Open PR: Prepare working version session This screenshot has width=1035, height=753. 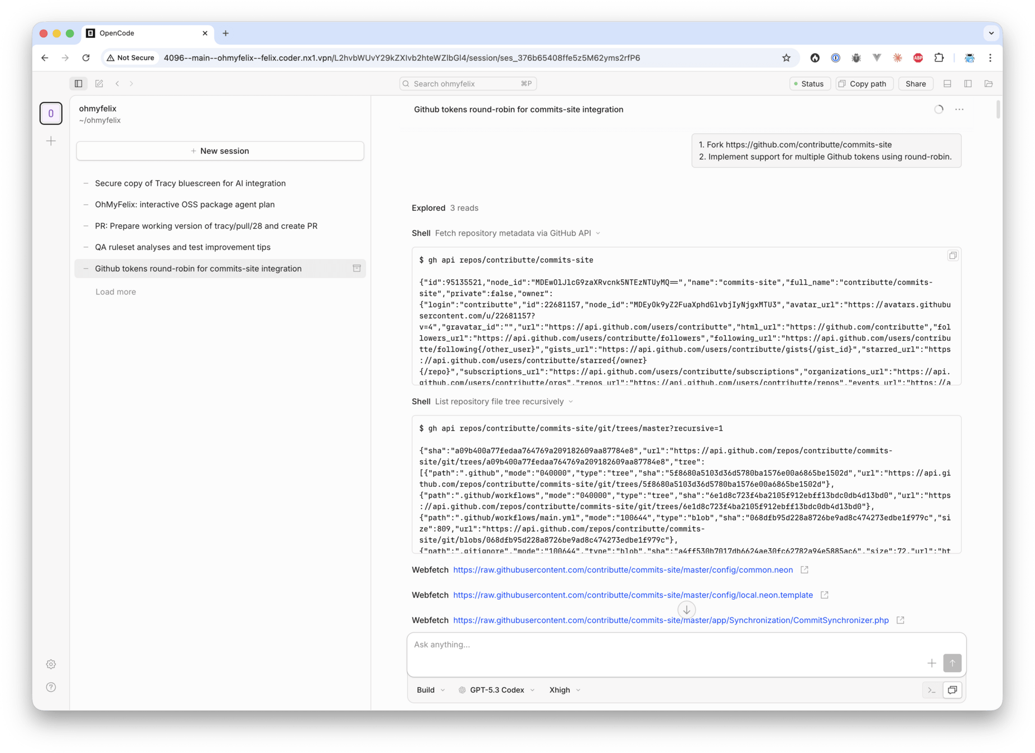[220, 226]
